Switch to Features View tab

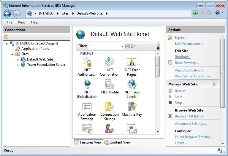click(x=88, y=142)
